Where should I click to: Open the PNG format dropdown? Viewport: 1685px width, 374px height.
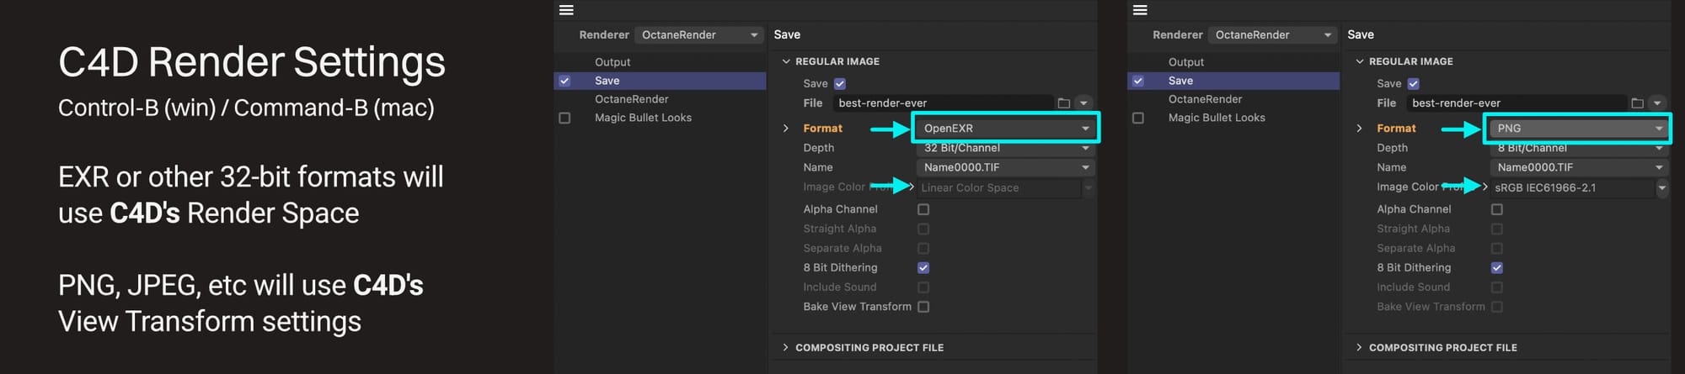[x=1579, y=129]
